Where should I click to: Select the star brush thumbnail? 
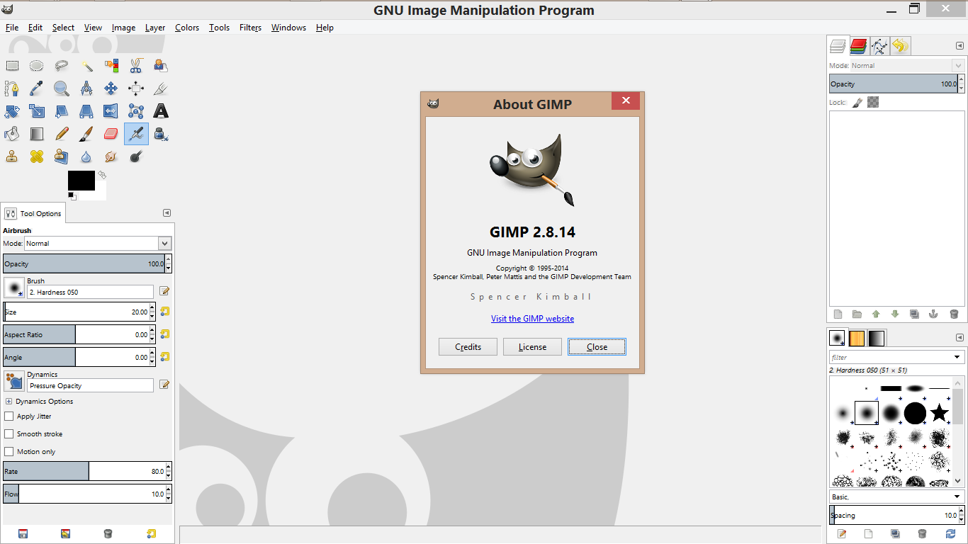[x=939, y=413]
